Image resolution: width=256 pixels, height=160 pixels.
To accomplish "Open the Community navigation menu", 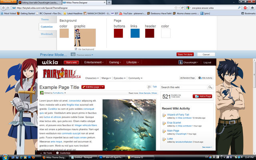I will pyautogui.click(x=135, y=78).
